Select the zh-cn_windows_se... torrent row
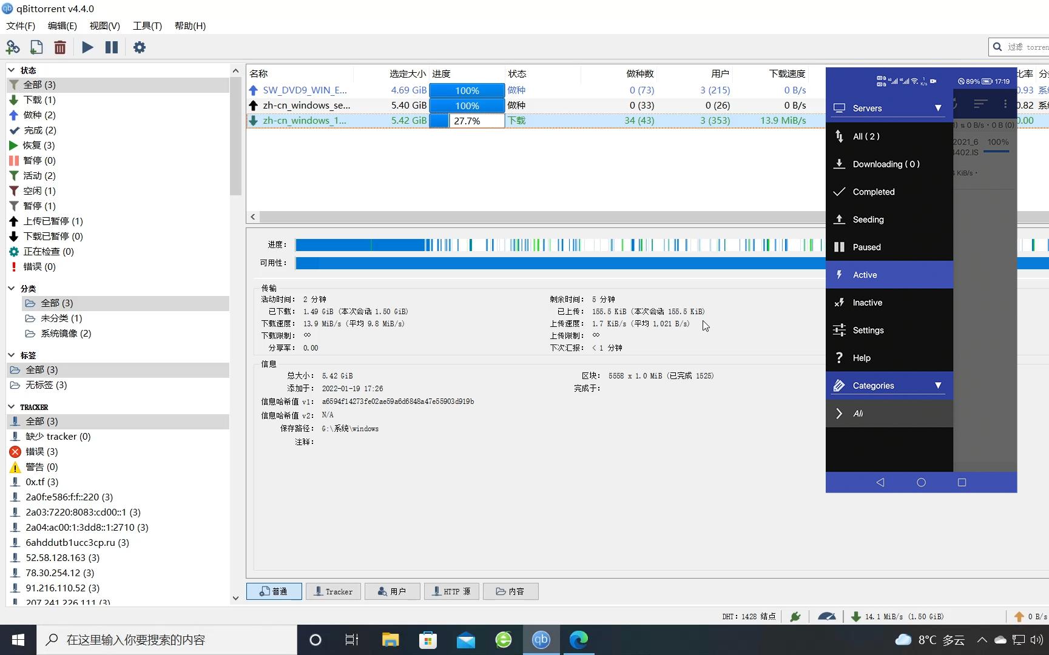This screenshot has height=655, width=1049. tap(536, 106)
